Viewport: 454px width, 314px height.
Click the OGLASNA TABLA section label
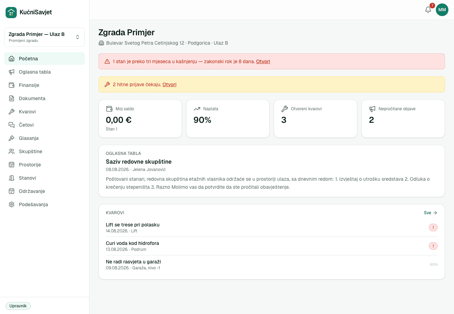click(x=123, y=154)
